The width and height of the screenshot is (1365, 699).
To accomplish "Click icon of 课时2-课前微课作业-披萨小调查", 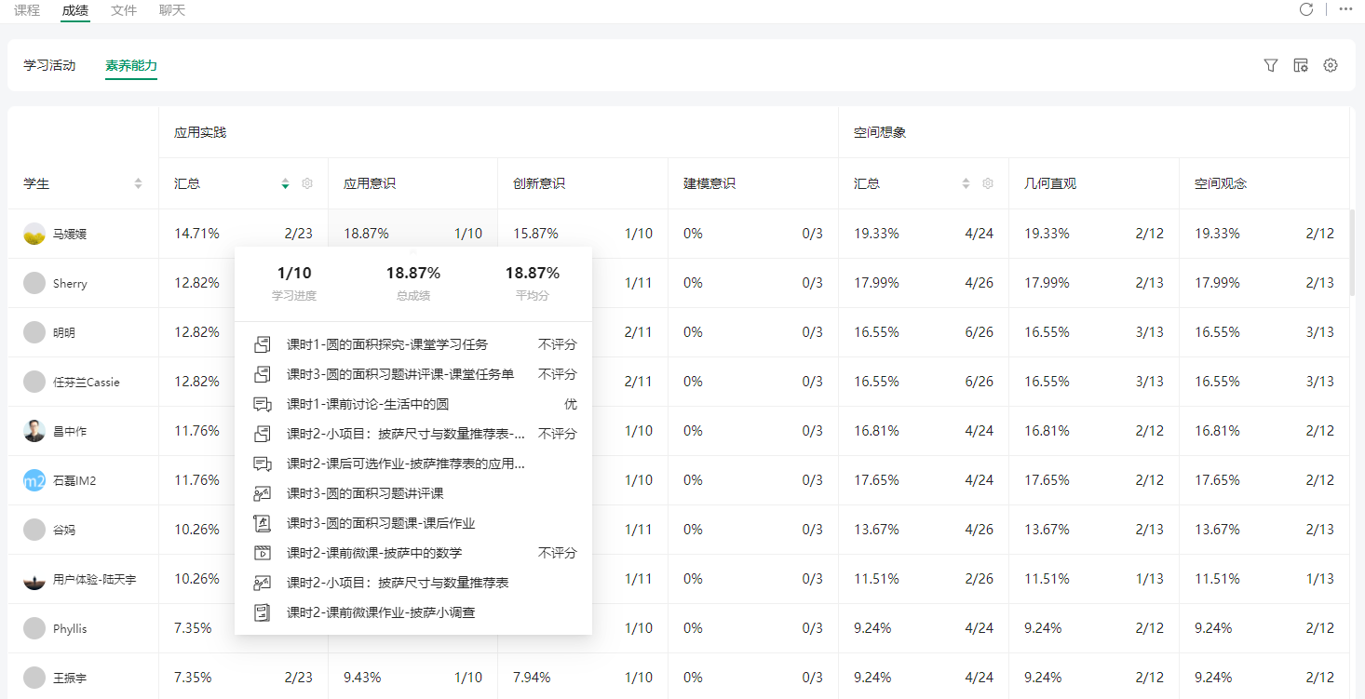I will 263,612.
